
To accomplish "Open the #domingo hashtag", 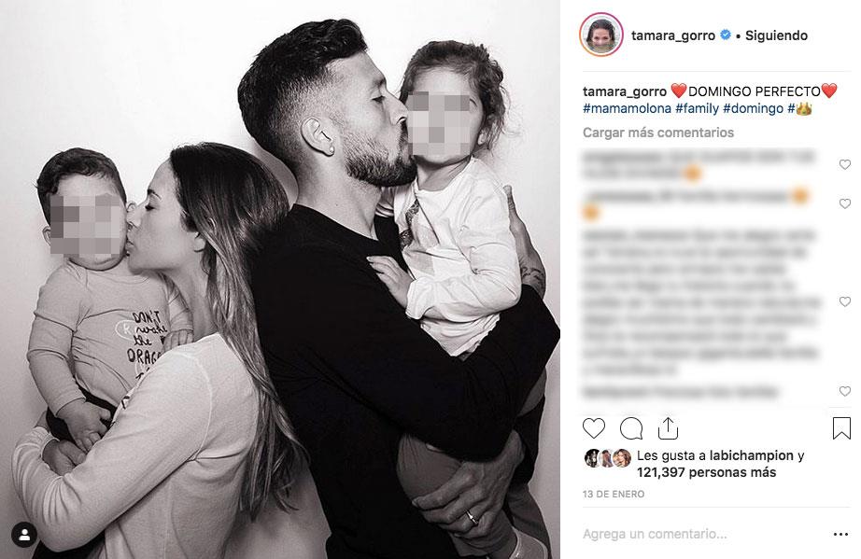I will (753, 108).
